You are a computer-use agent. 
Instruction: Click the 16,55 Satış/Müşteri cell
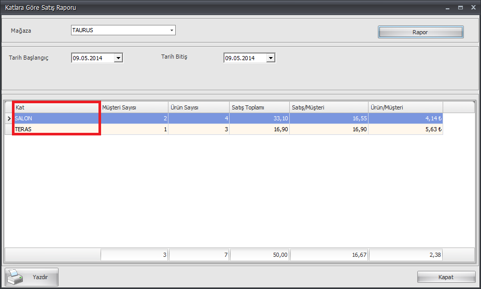pyautogui.click(x=329, y=118)
